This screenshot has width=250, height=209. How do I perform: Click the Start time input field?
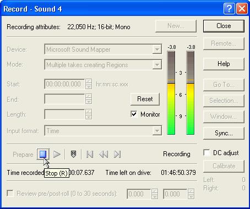click(64, 84)
